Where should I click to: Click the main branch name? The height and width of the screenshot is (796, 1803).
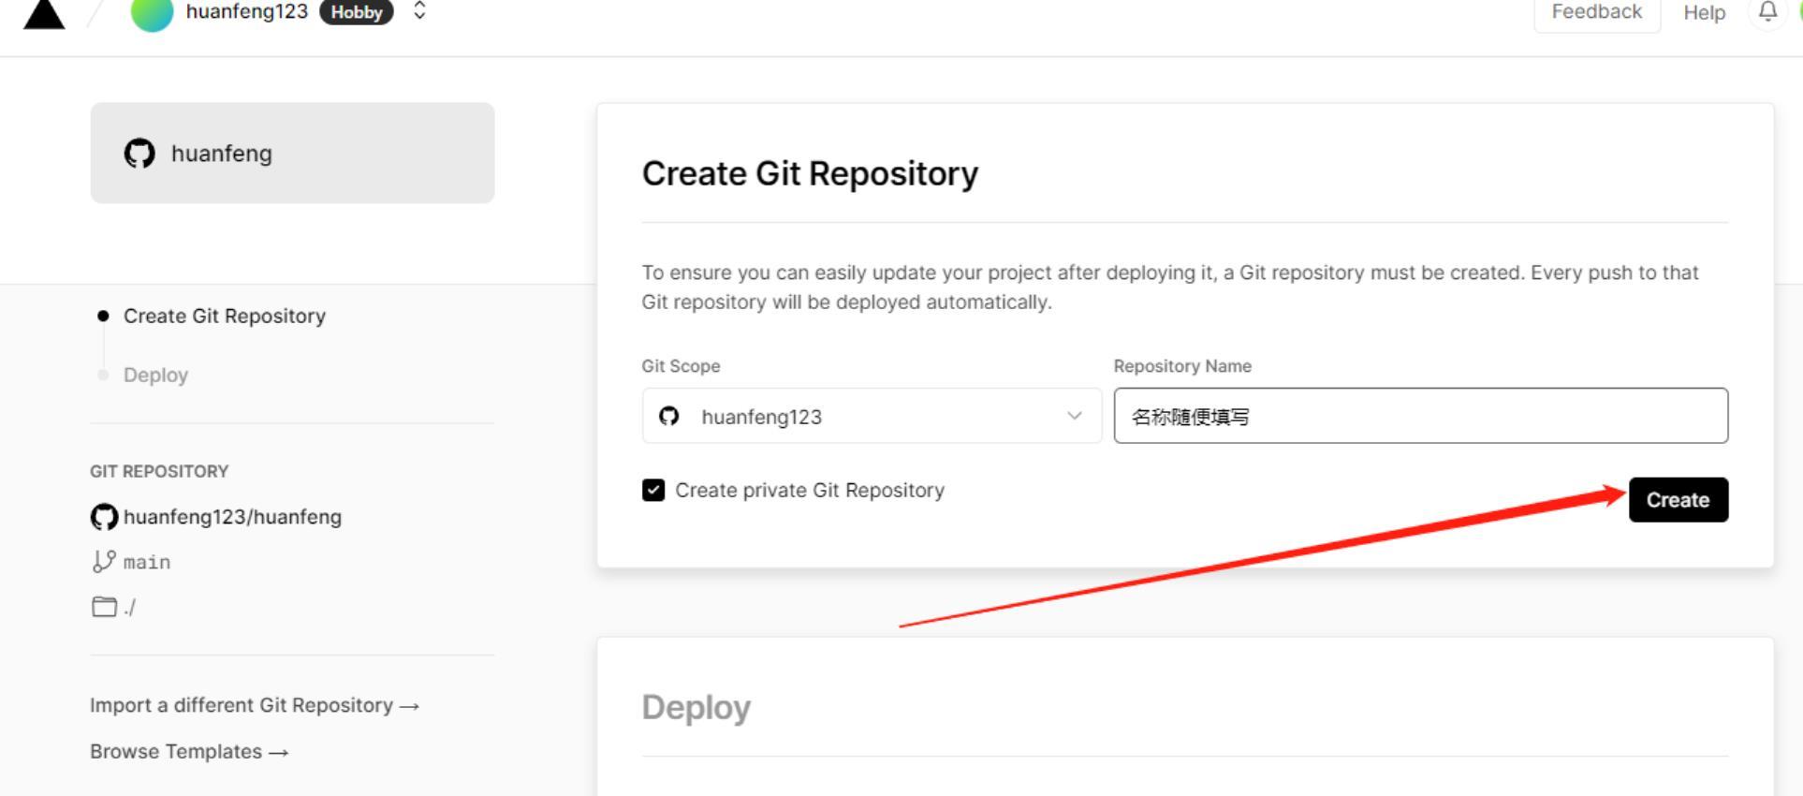point(147,562)
